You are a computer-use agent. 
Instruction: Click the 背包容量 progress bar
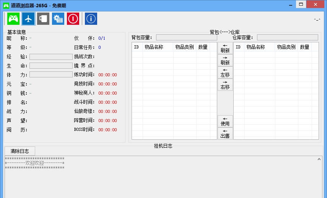click(x=187, y=37)
